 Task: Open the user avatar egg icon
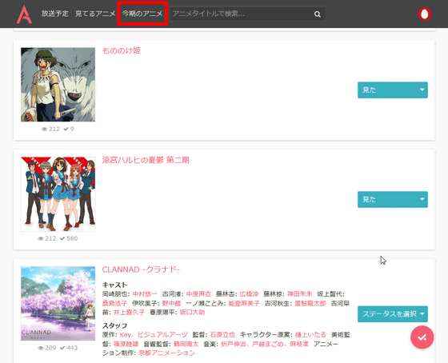click(424, 14)
